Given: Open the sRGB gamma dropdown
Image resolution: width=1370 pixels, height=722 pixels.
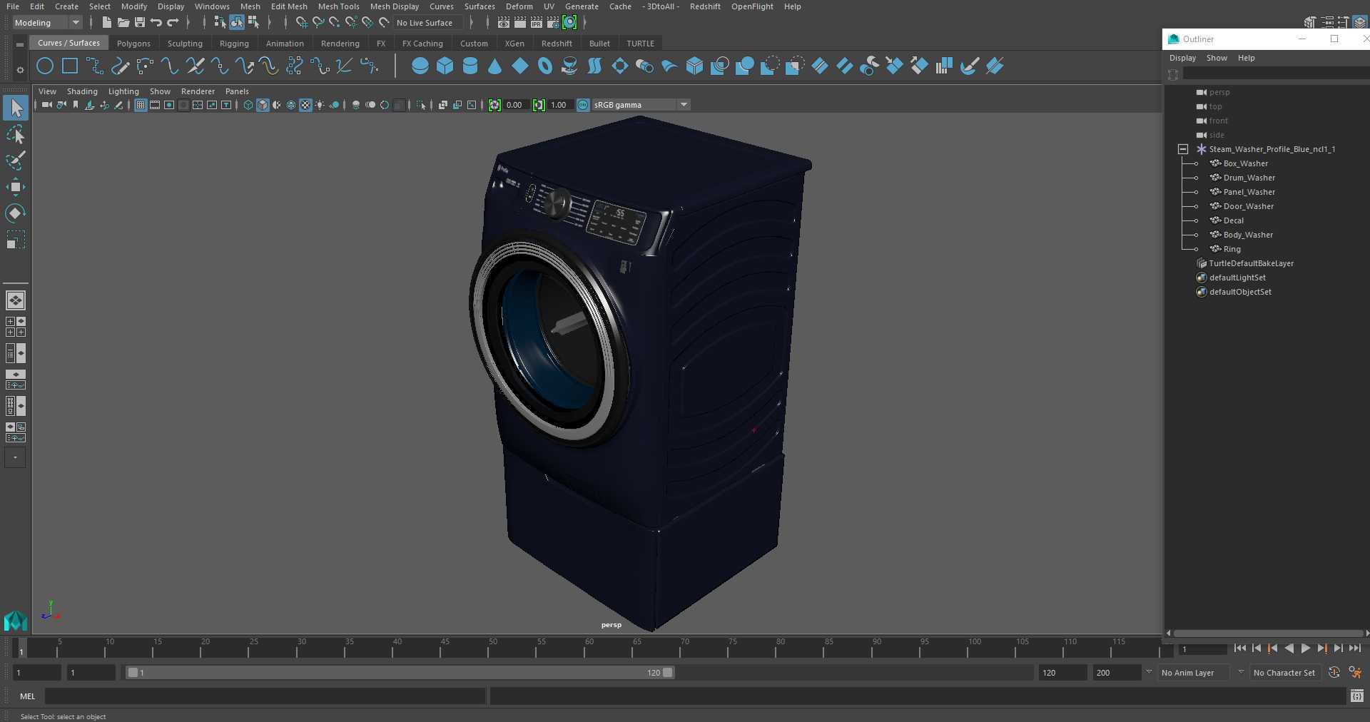Looking at the screenshot, I should click(684, 105).
